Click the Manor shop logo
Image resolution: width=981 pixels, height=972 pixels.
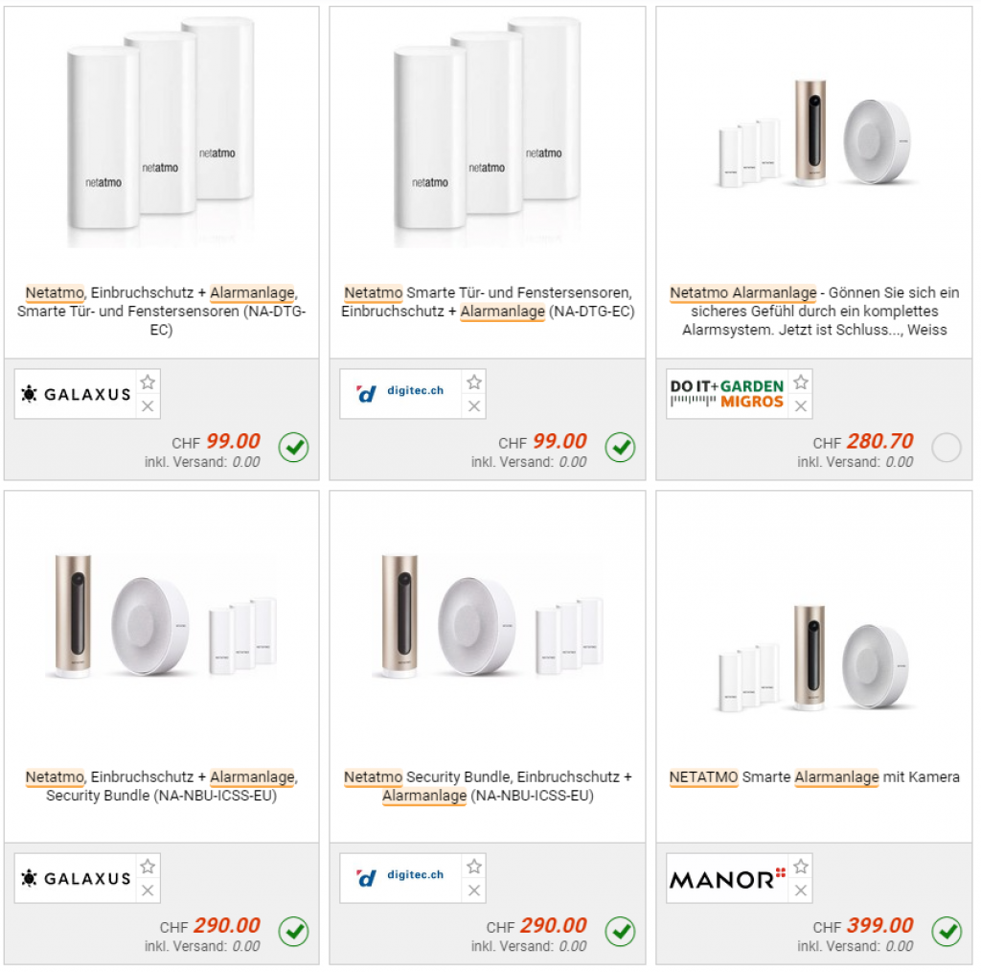coord(727,879)
